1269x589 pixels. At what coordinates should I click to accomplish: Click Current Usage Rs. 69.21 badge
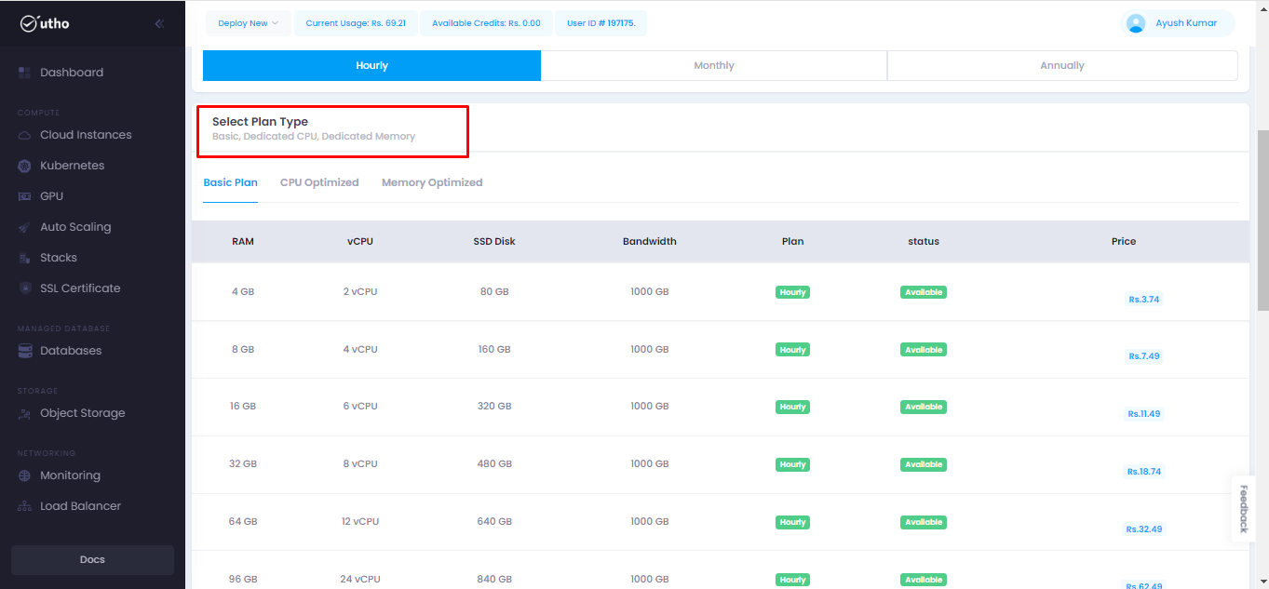356,23
